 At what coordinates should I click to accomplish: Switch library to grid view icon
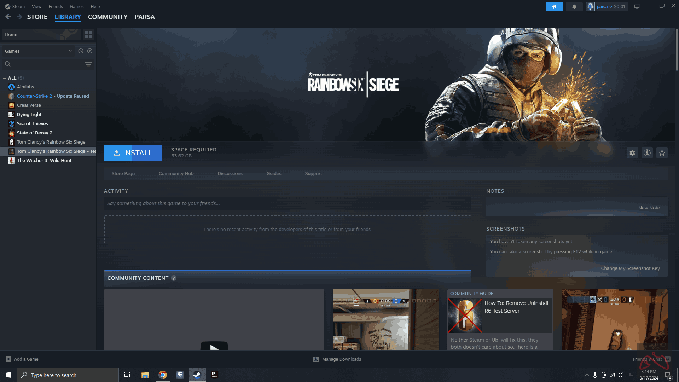click(x=88, y=35)
